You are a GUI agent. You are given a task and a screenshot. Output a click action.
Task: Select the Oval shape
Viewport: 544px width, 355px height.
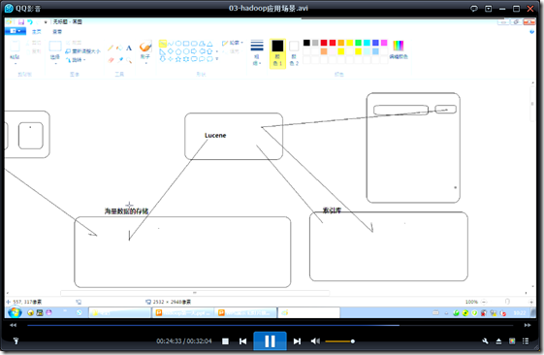[x=178, y=44]
